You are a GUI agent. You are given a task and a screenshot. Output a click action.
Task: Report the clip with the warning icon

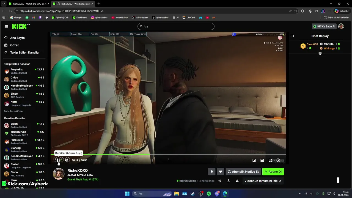pos(237,181)
